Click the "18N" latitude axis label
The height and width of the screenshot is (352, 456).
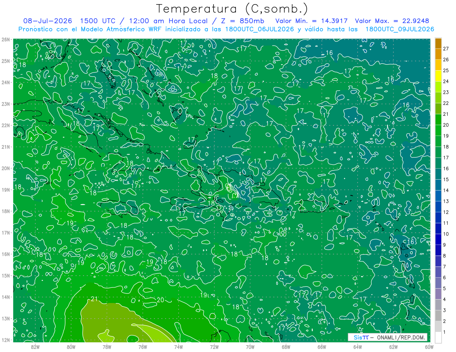click(6, 211)
